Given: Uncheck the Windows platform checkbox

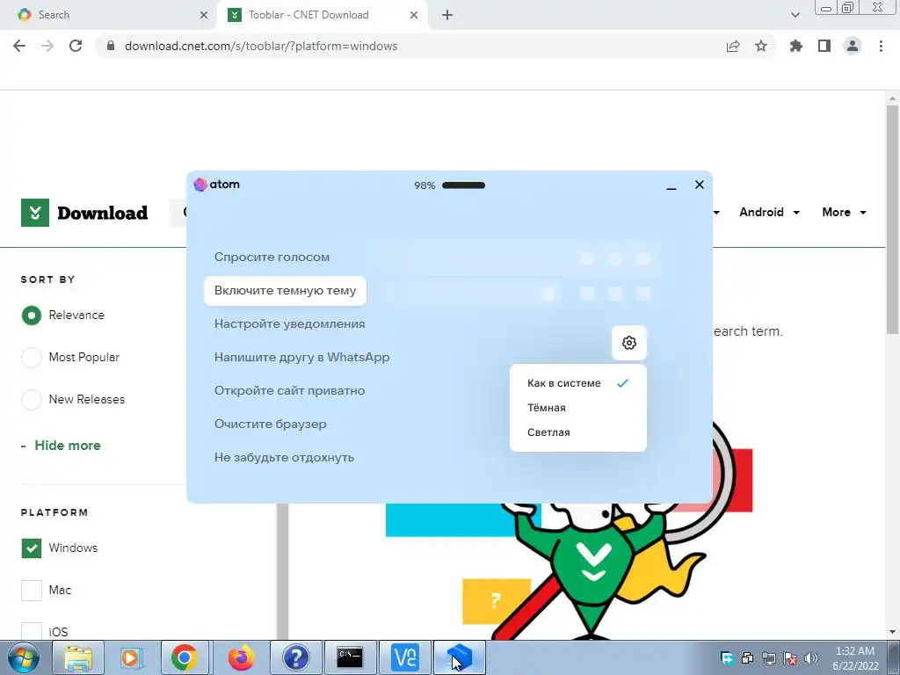Looking at the screenshot, I should tap(32, 548).
